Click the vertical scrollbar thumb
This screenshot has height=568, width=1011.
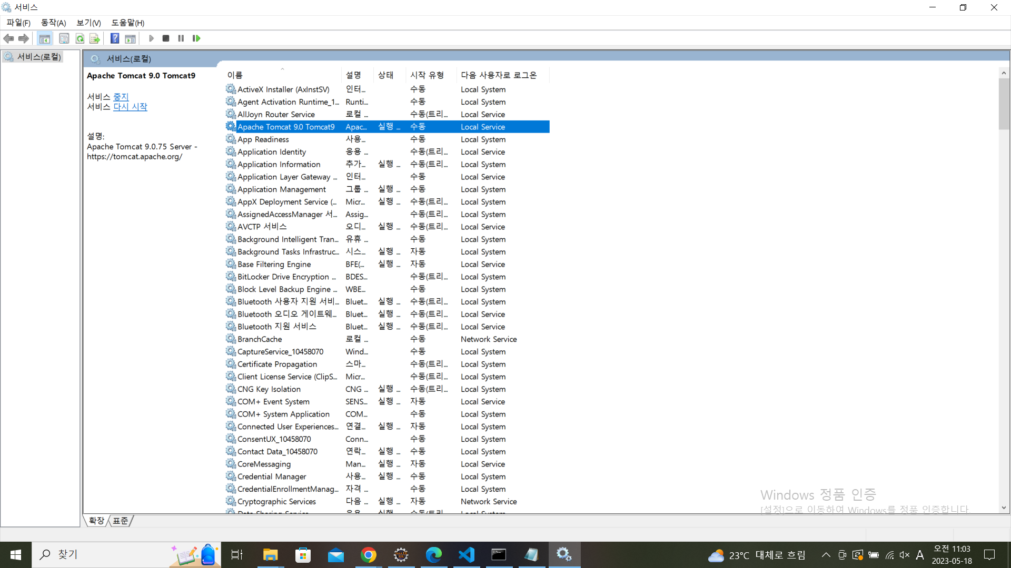click(1004, 104)
